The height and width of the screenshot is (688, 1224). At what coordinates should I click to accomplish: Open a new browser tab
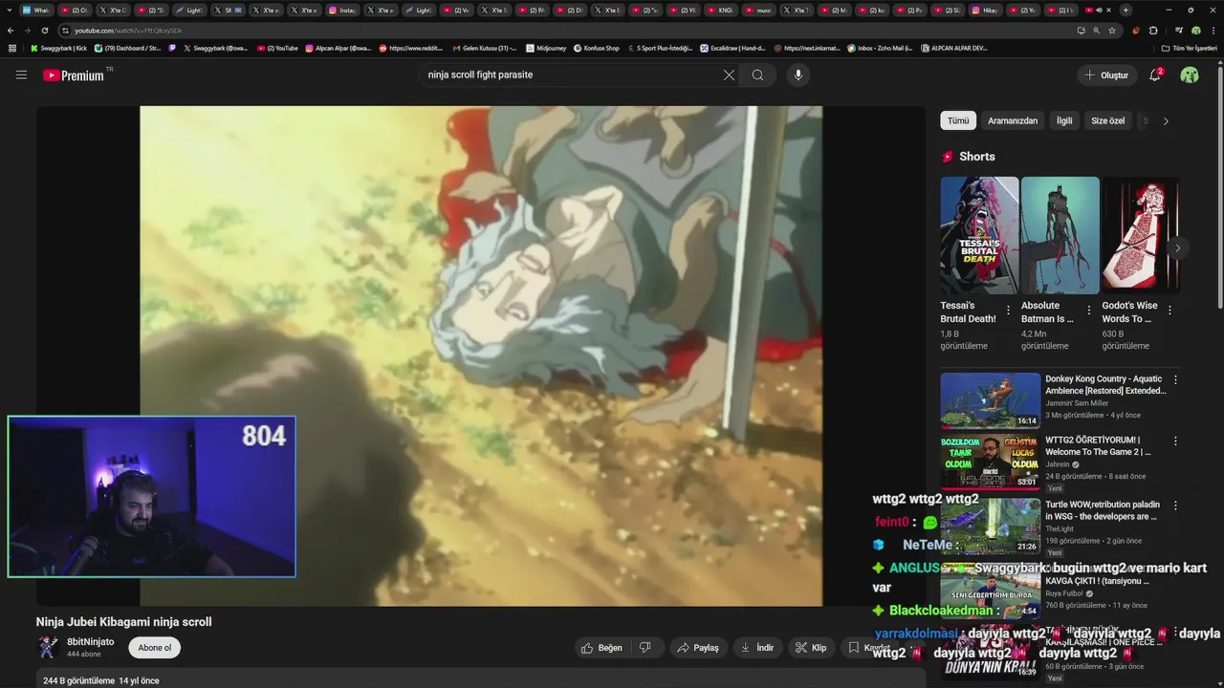1126,11
